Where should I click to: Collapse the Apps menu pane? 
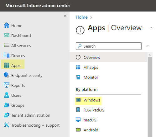coord(148,46)
